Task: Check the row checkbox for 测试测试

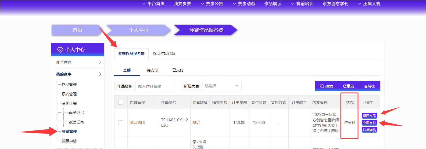Action: tap(121, 123)
